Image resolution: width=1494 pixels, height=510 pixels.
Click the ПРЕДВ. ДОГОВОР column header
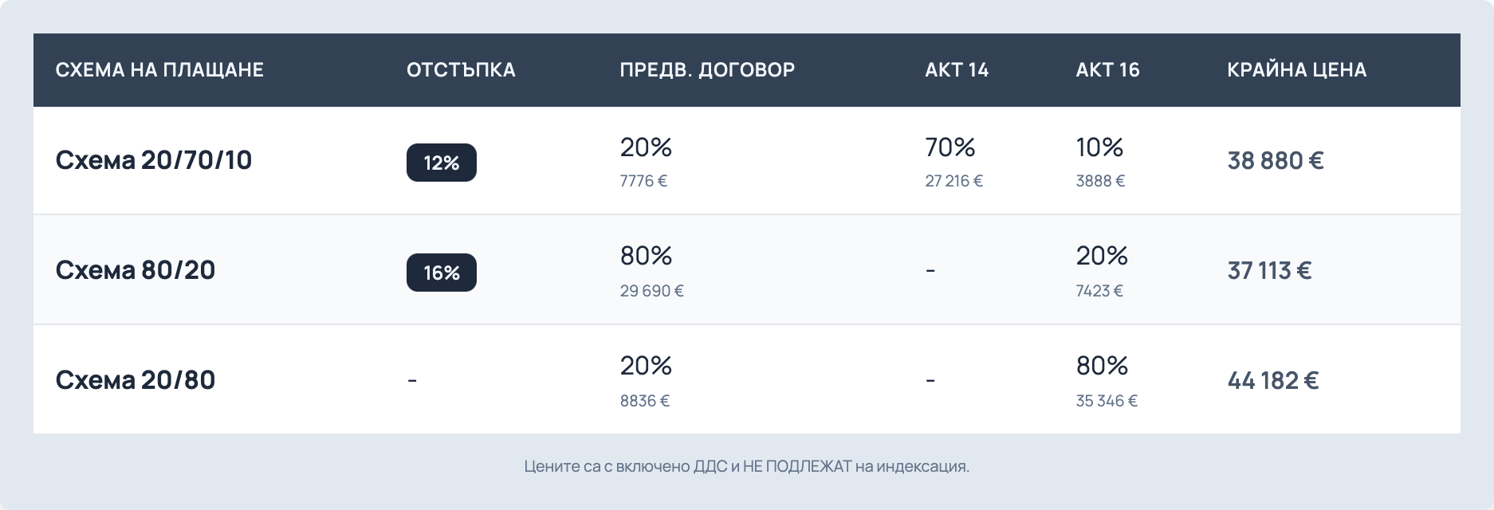[707, 70]
